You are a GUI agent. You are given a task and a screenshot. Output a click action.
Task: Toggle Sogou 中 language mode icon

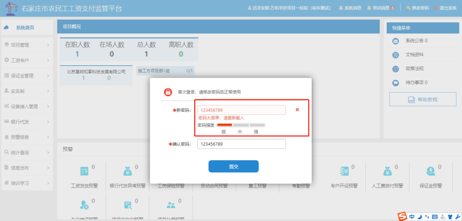[x=412, y=217]
